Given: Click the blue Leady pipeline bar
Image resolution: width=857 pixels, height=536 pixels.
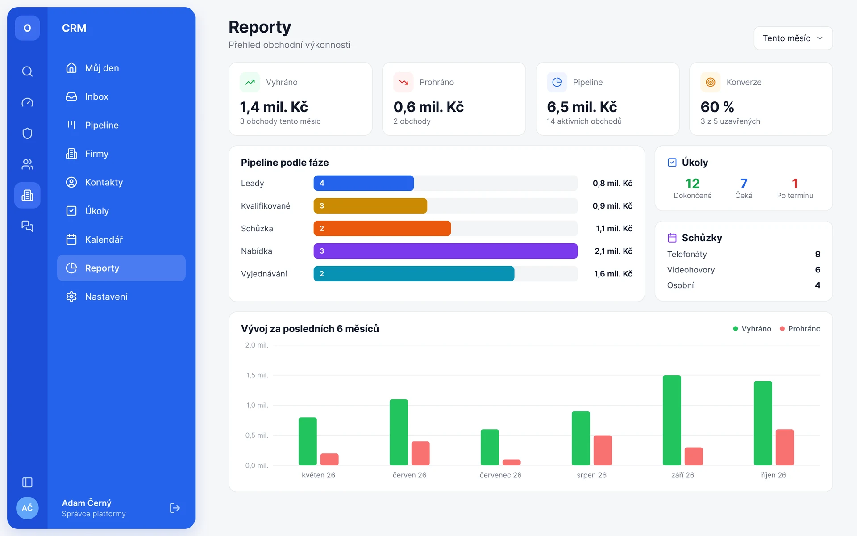Looking at the screenshot, I should 364,183.
